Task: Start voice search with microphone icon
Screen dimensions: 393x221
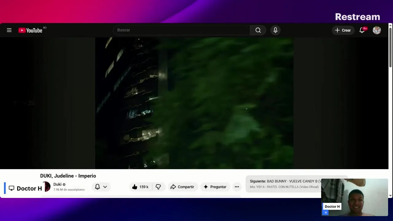Action: 275,30
